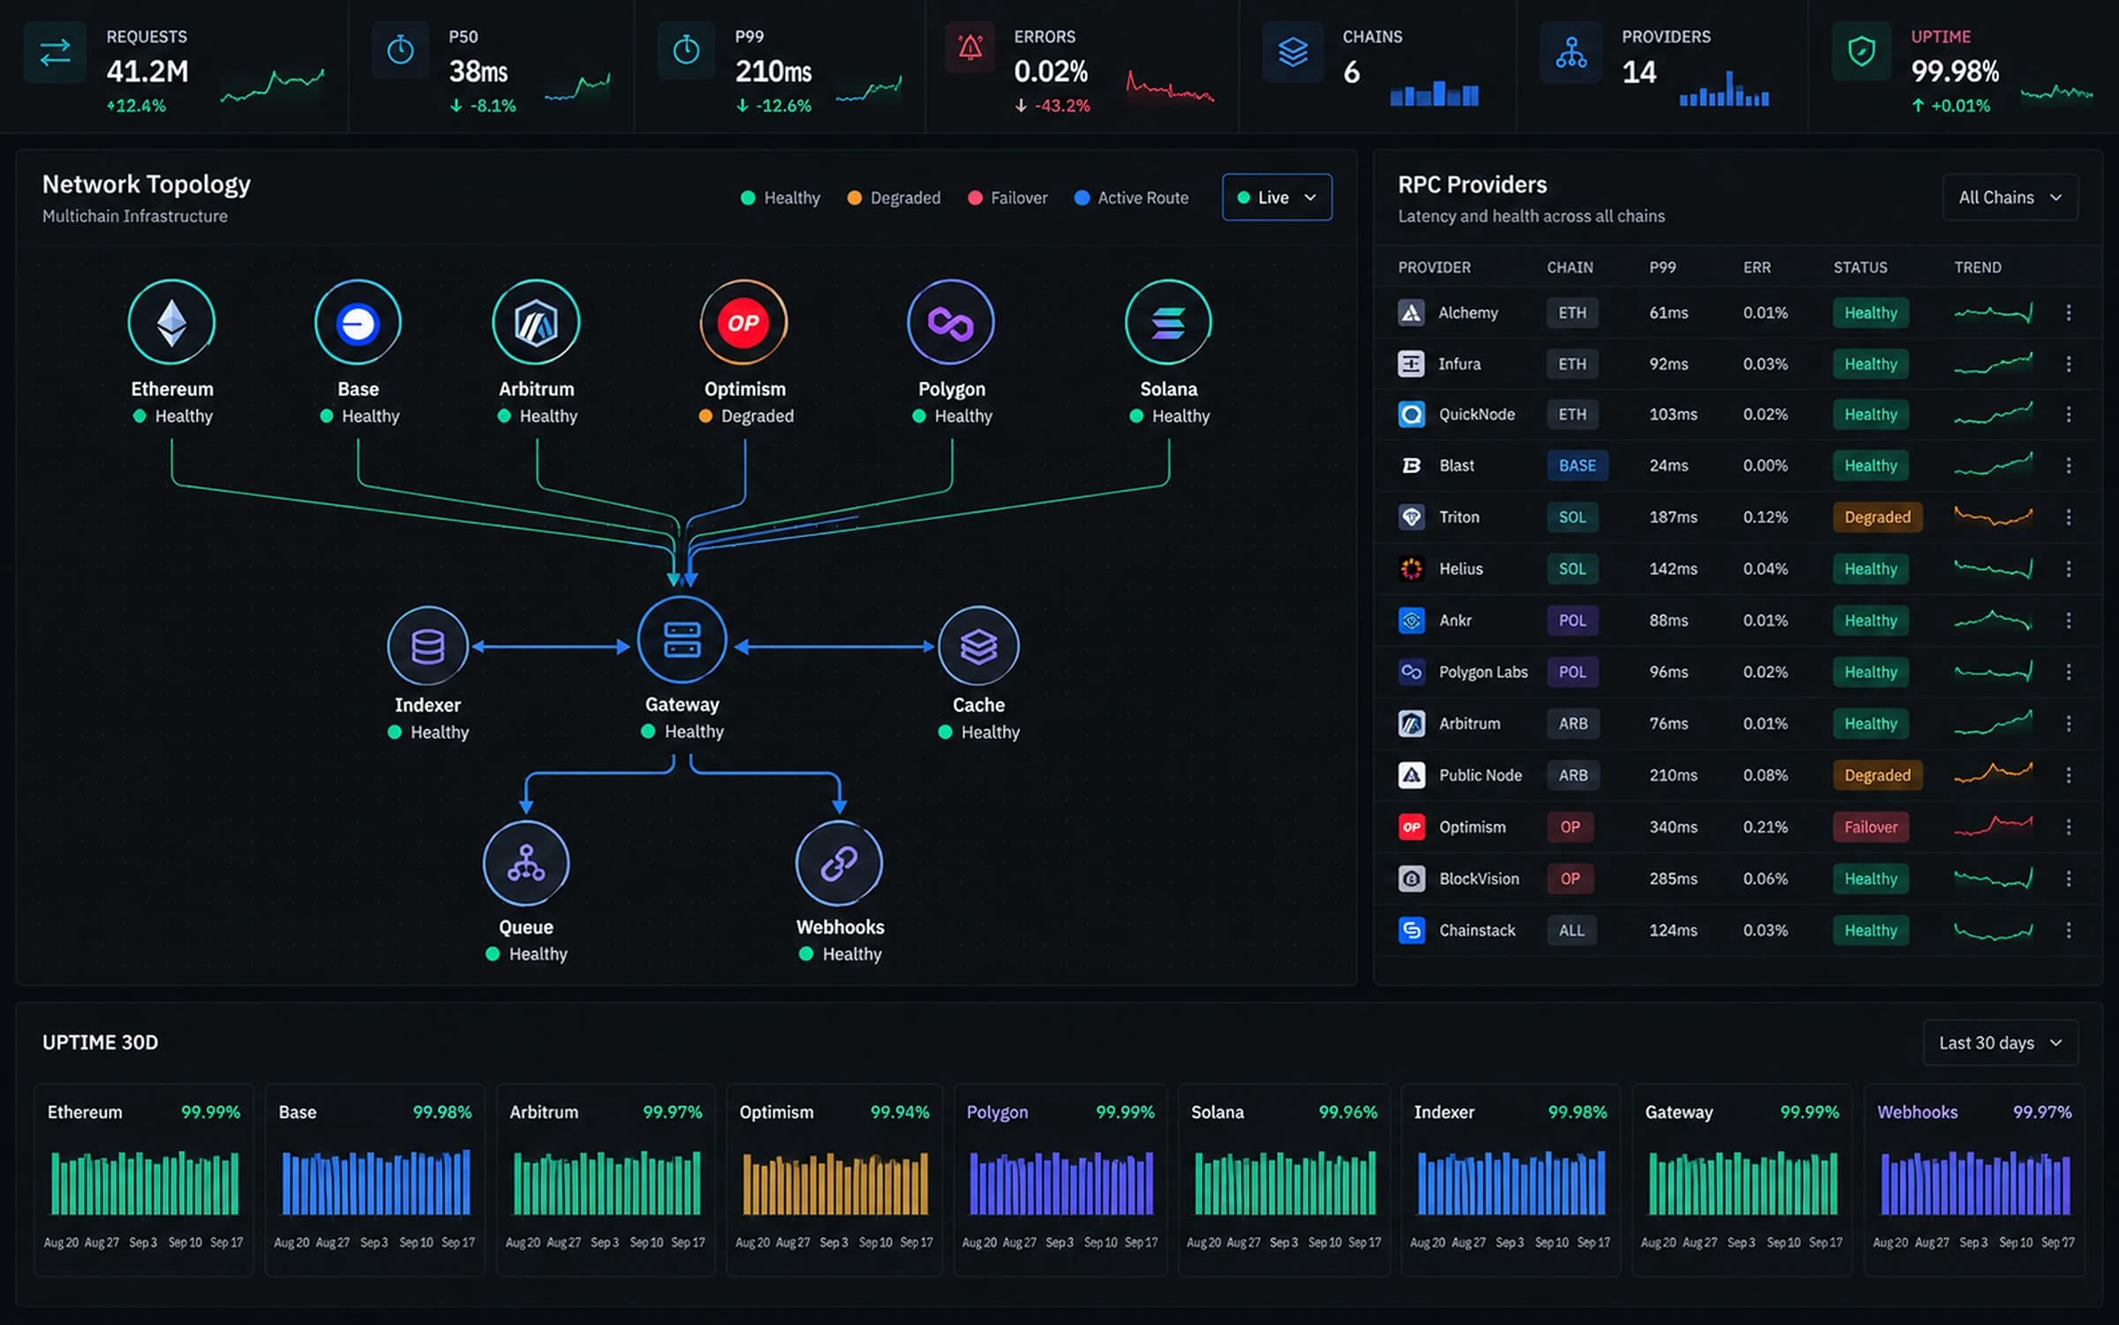Viewport: 2119px width, 1325px height.
Task: Select the Queue node icon
Action: (526, 863)
